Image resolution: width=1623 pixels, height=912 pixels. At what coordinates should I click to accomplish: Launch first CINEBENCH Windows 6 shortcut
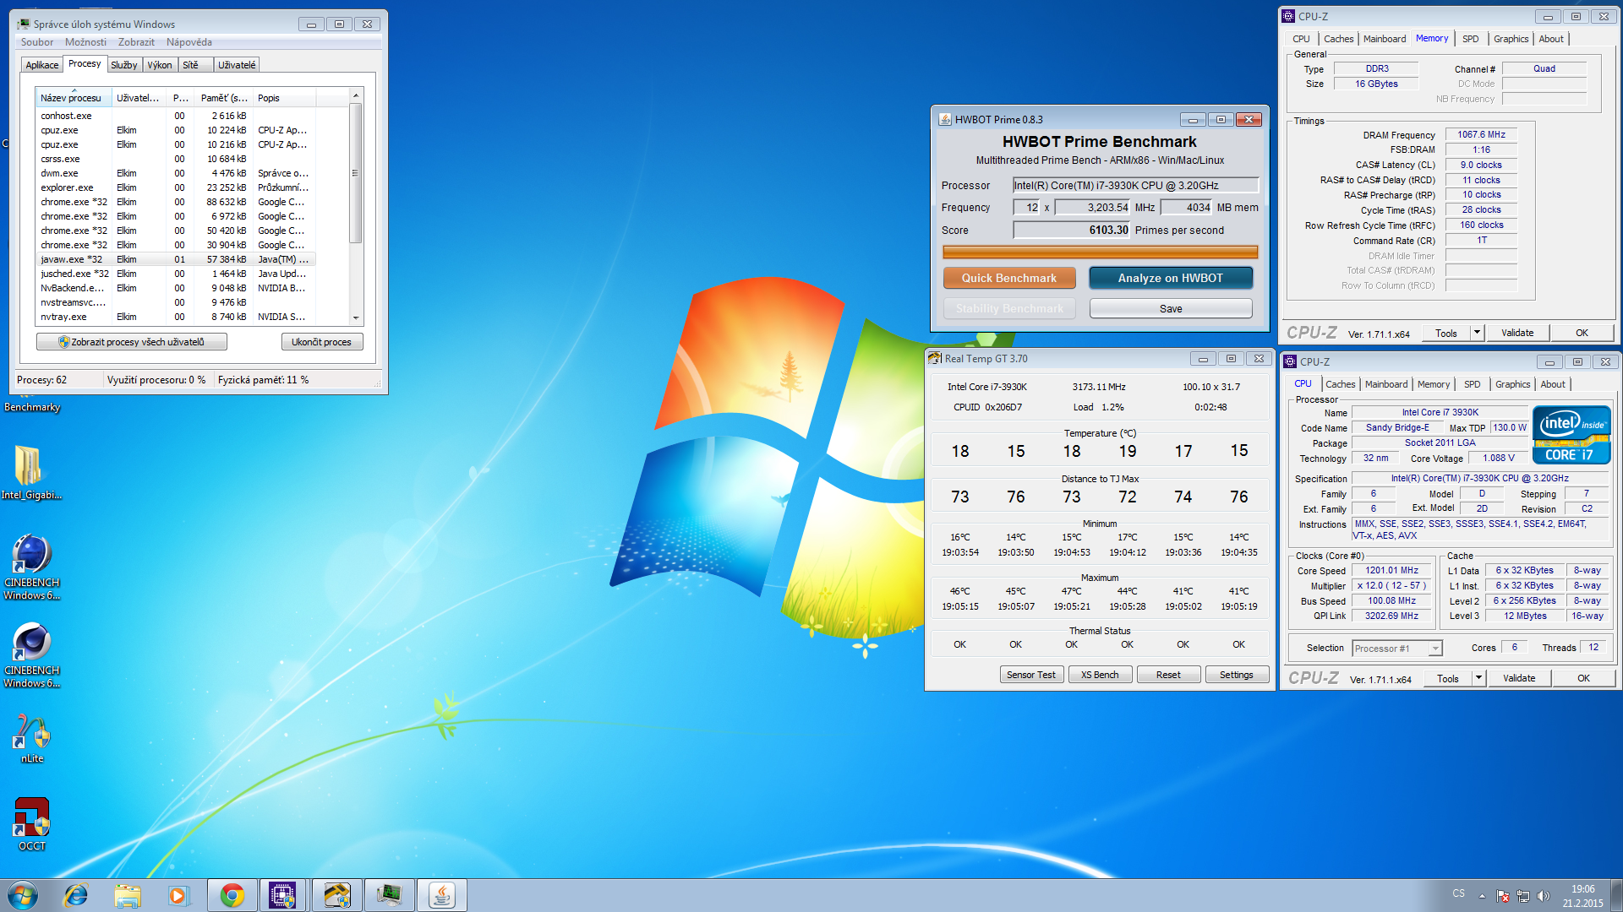32,566
